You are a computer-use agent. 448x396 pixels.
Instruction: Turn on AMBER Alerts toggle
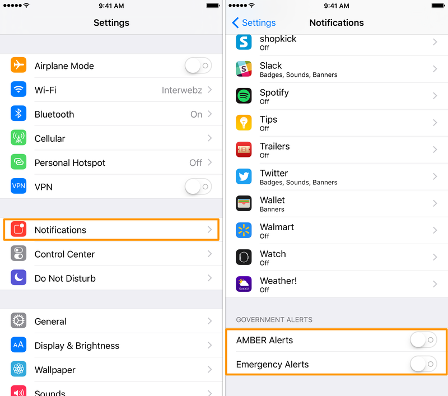click(x=423, y=340)
